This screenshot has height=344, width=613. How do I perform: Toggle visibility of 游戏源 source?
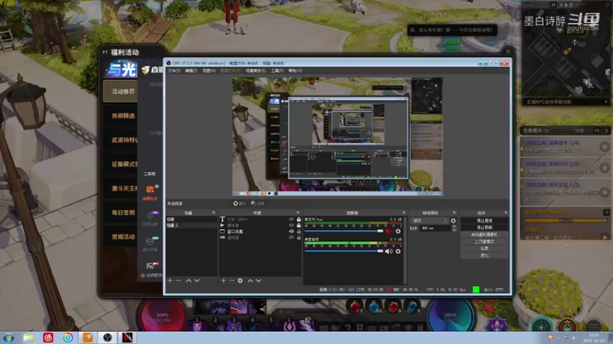point(291,237)
